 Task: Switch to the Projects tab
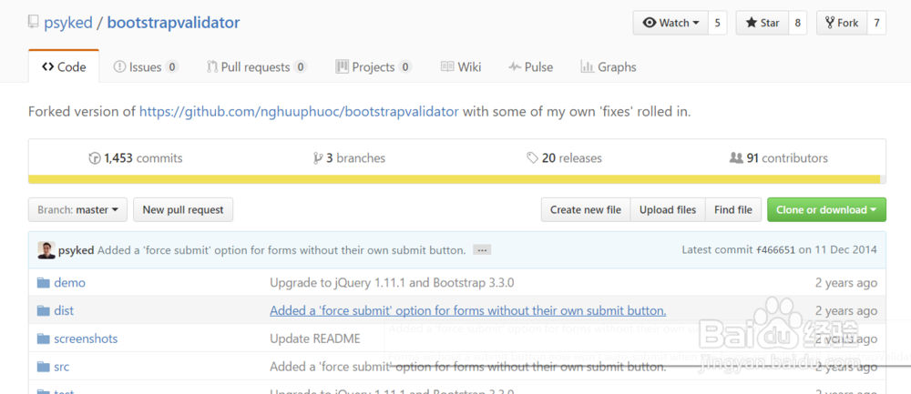tap(374, 66)
